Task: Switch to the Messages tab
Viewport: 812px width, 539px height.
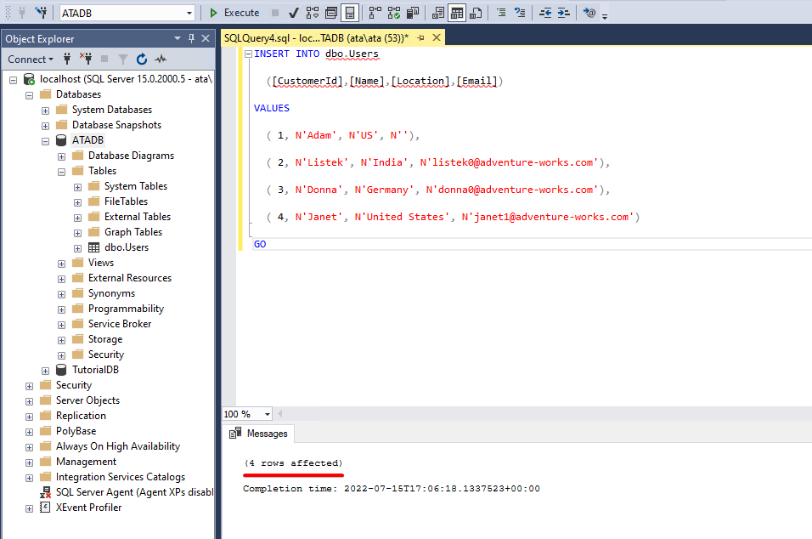Action: coord(258,434)
